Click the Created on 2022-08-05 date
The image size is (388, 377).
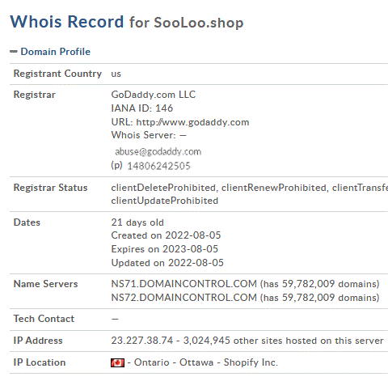[166, 235]
